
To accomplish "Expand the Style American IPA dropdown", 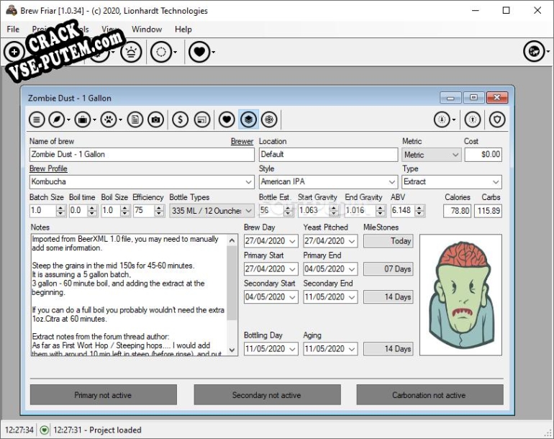I will coord(392,182).
